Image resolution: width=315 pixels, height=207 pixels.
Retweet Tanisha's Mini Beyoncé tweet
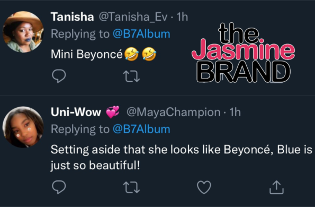[x=131, y=76]
